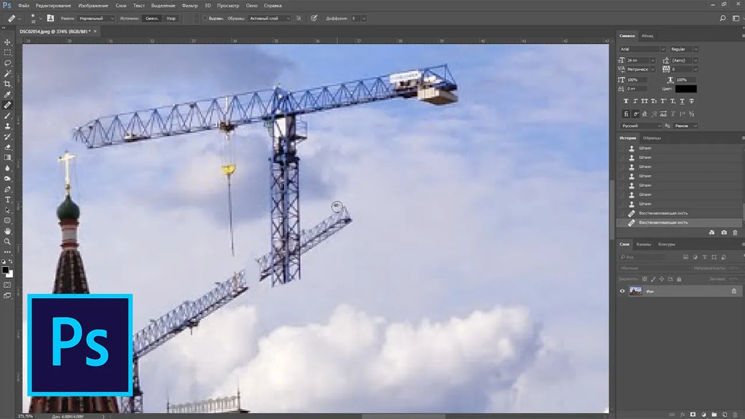Click the Ps logo in the menu bar

tap(7, 5)
